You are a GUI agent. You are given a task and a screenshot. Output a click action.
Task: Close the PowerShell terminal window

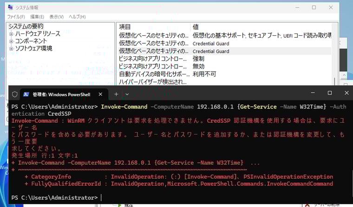(x=346, y=93)
